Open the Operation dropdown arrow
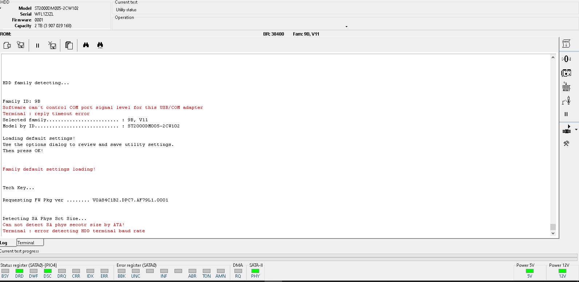The width and height of the screenshot is (579, 282). pyautogui.click(x=346, y=26)
